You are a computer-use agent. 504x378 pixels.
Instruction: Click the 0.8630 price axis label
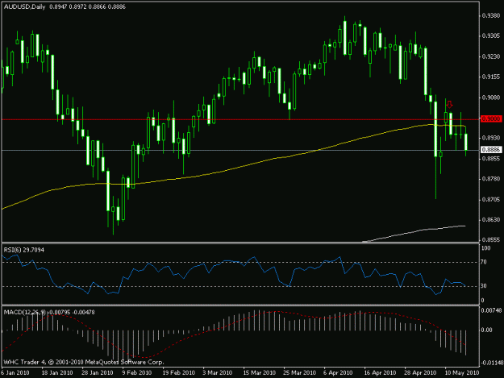pyautogui.click(x=491, y=220)
